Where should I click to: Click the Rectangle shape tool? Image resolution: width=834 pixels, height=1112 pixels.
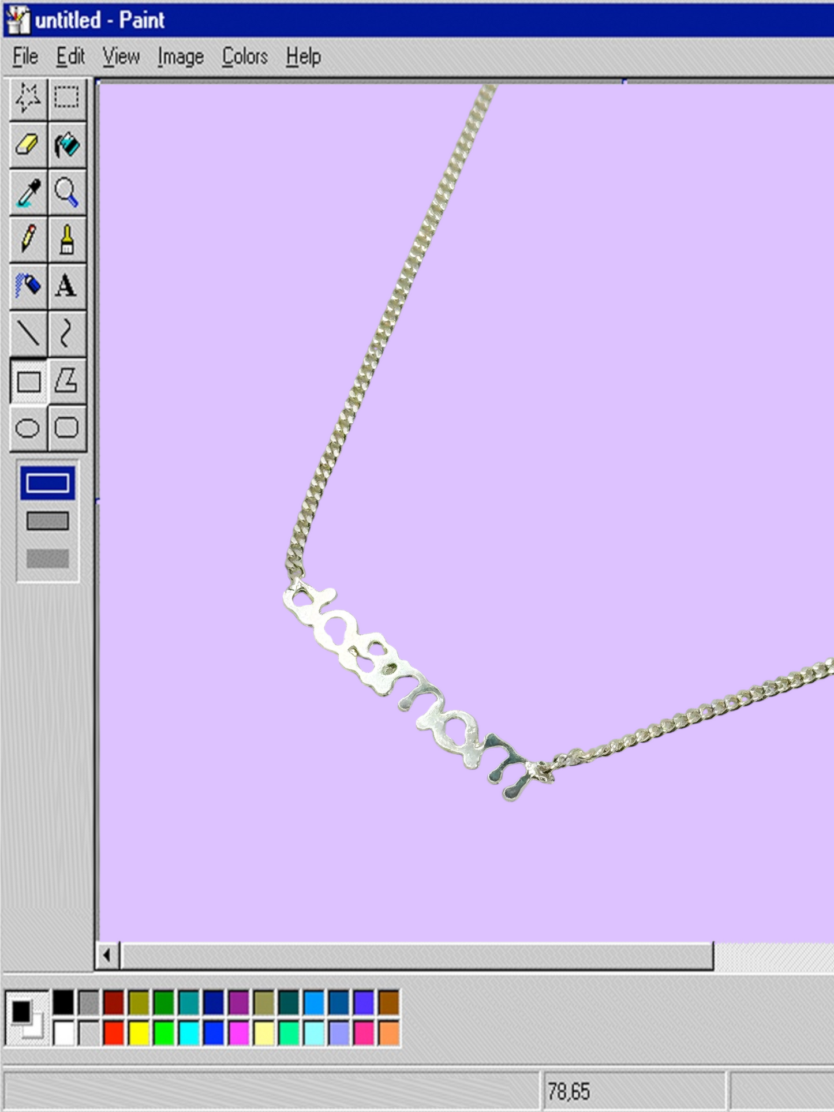(28, 381)
